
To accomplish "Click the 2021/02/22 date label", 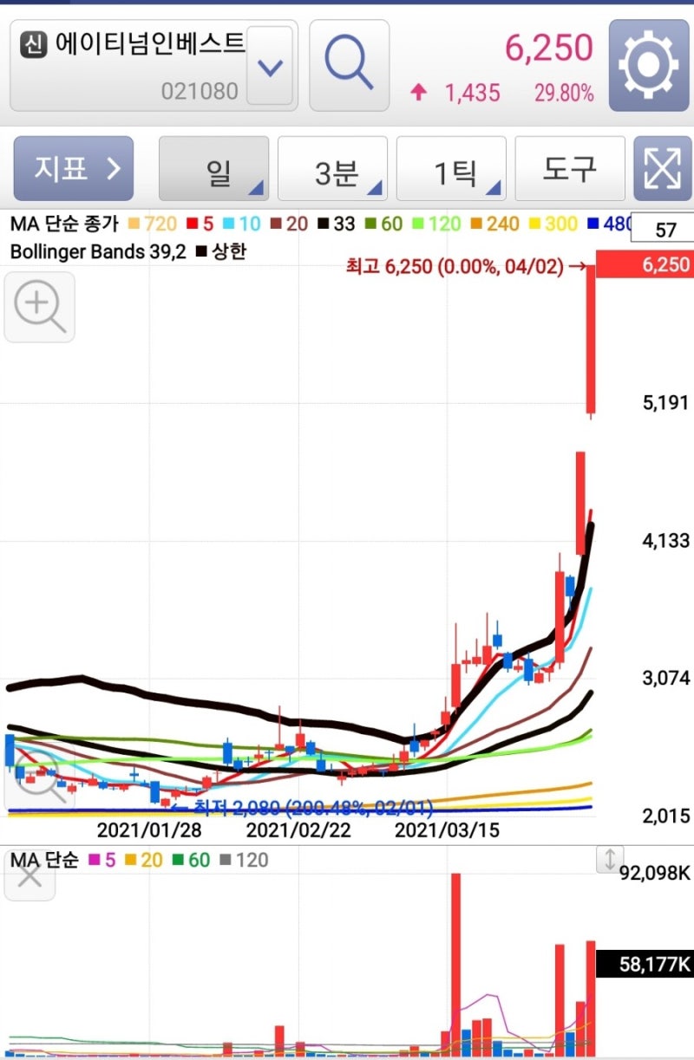I will (x=298, y=830).
